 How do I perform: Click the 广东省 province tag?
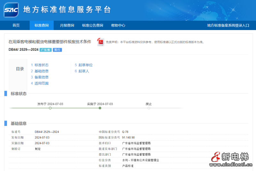[45, 50]
